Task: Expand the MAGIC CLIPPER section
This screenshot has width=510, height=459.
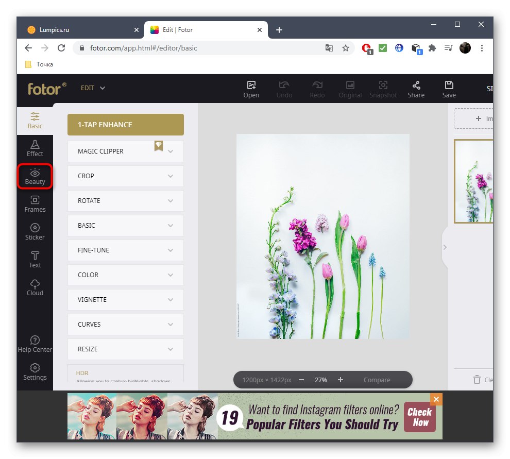Action: pyautogui.click(x=125, y=151)
